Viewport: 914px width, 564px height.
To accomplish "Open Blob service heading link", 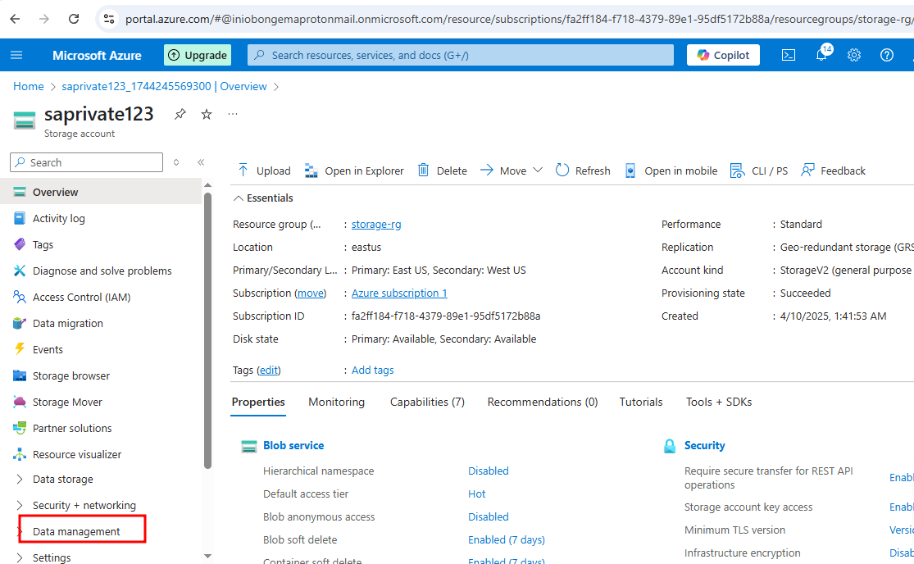I will point(293,446).
